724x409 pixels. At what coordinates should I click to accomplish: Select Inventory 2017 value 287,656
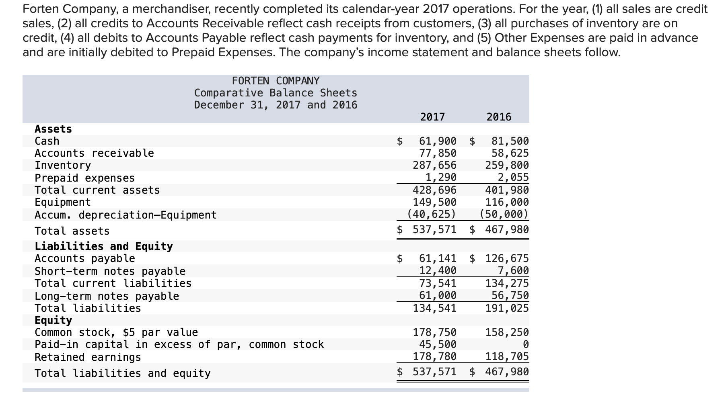(435, 165)
